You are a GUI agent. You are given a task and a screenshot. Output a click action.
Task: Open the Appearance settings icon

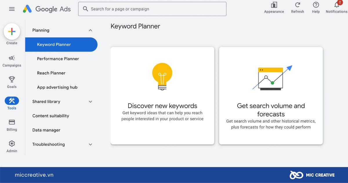coord(274,5)
